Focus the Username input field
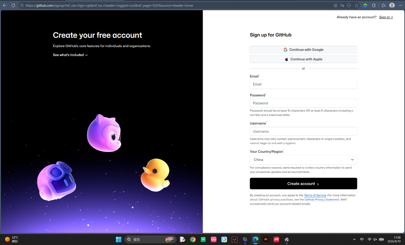The height and width of the screenshot is (245, 405). pos(303,131)
